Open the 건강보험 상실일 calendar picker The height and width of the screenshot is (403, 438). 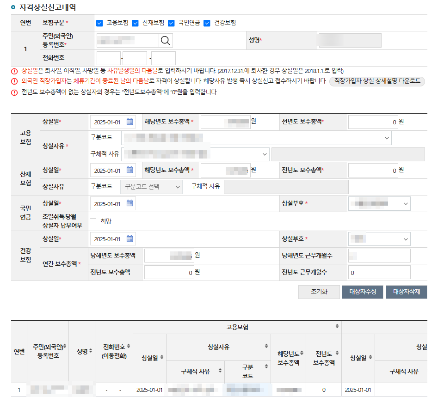pyautogui.click(x=130, y=239)
